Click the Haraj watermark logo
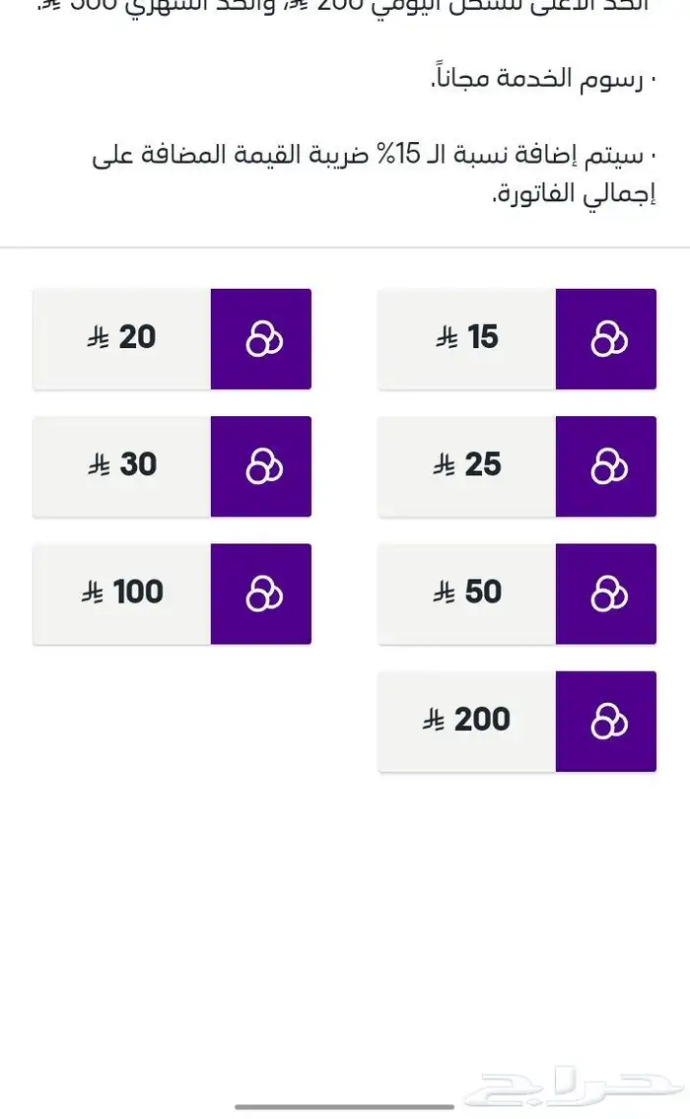Image resolution: width=690 pixels, height=1119 pixels. 572,1089
